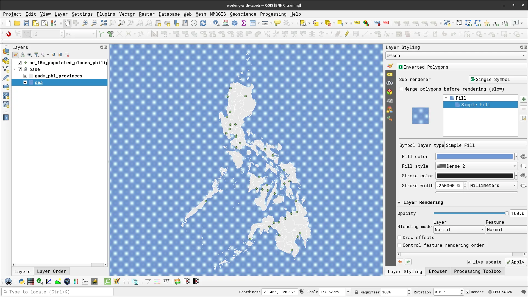Screen dimensions: 528x297
Task: Click the Apply button
Action: [x=515, y=262]
